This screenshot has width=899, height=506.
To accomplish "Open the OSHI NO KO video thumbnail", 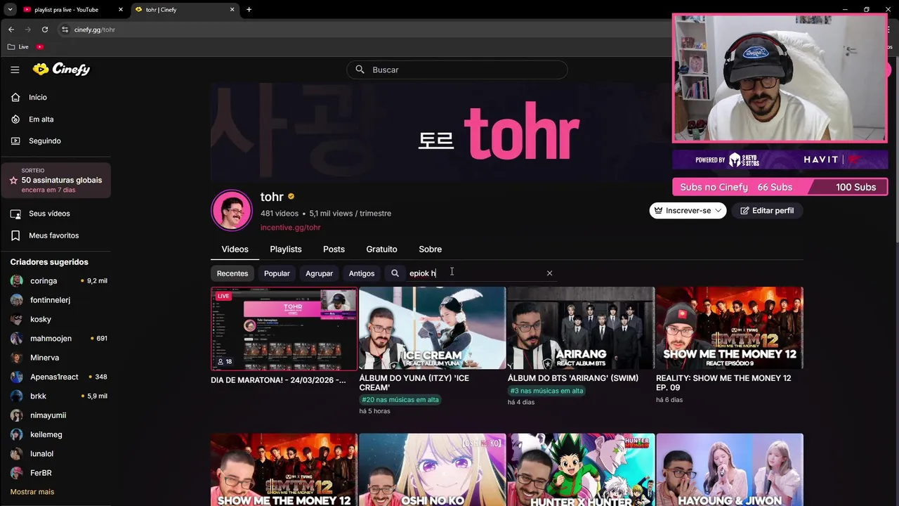I will (432, 469).
